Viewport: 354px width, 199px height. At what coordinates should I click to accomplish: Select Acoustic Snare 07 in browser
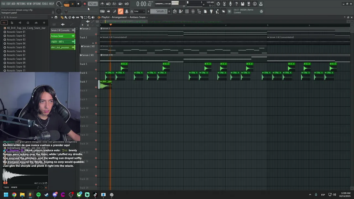(x=16, y=55)
